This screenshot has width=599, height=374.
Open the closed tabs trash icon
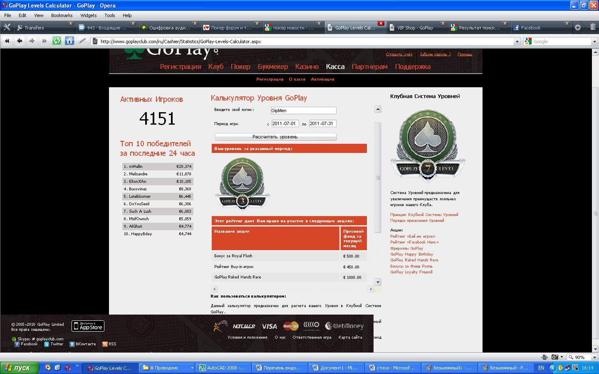pyautogui.click(x=593, y=27)
